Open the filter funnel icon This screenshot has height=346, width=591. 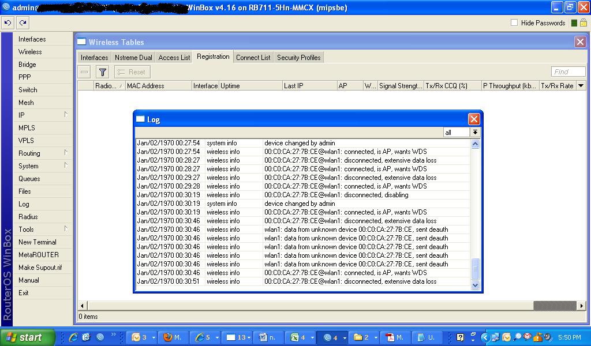pyautogui.click(x=102, y=72)
